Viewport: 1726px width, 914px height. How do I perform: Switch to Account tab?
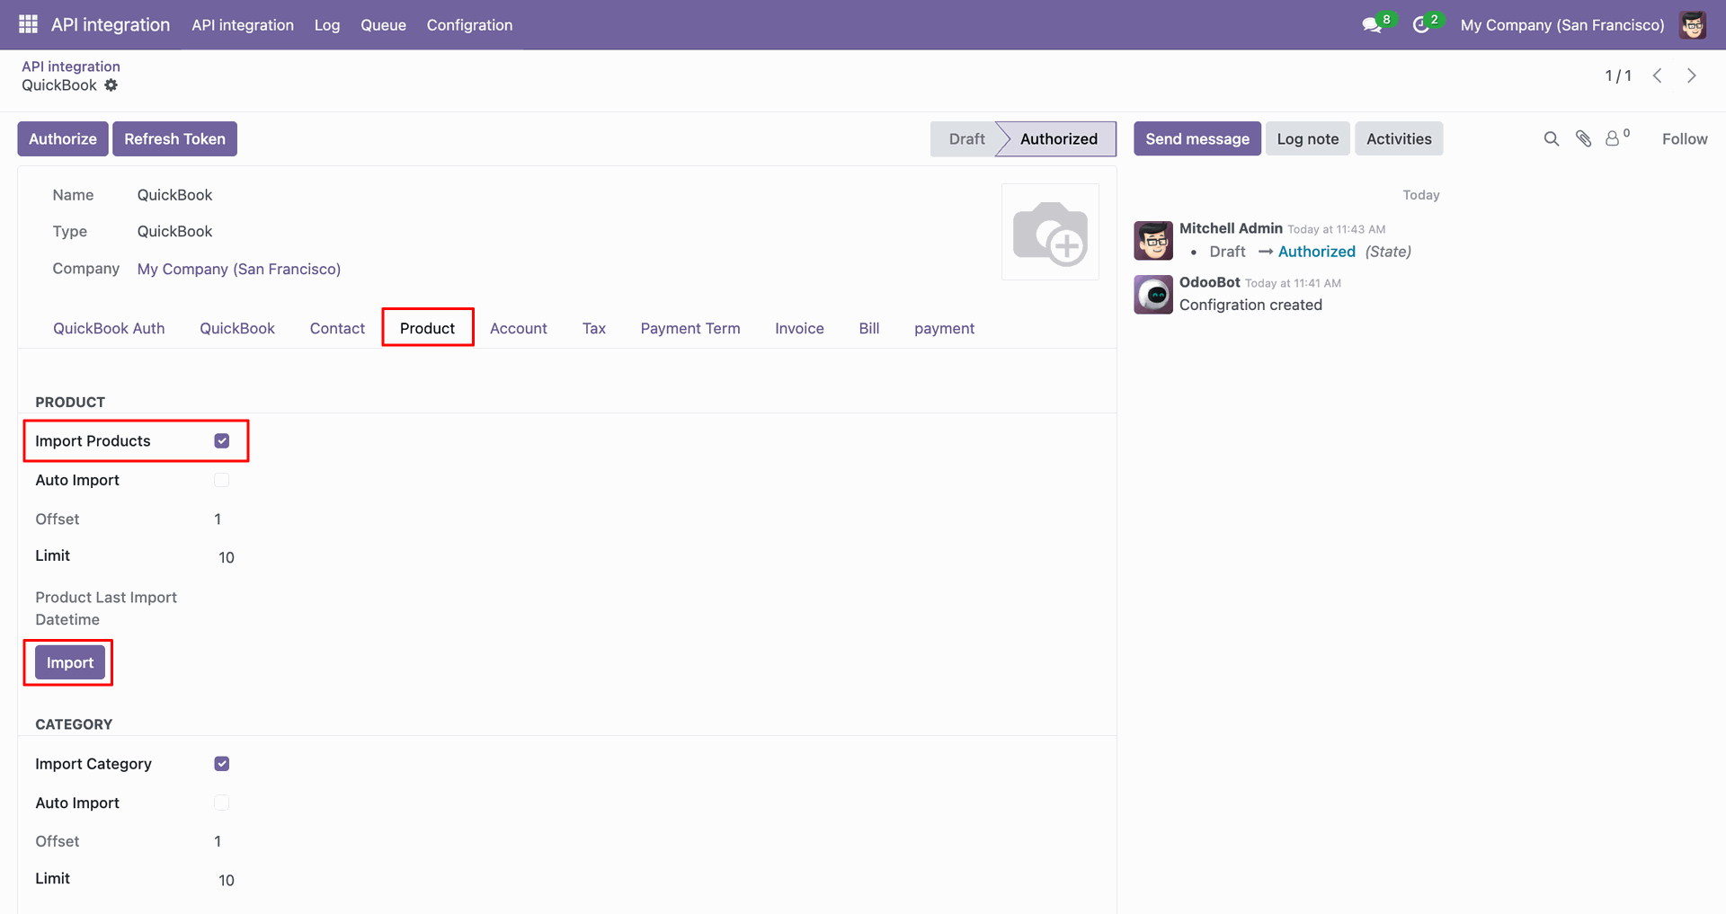pyautogui.click(x=519, y=328)
